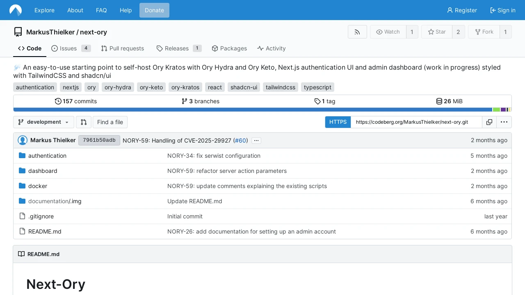This screenshot has width=525, height=295.
Task: Click the docker folder icon
Action: tap(22, 186)
